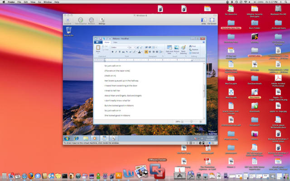Image resolution: width=290 pixels, height=181 pixels.
Task: Click VMware Fusion icon in the Dock
Action: [156, 172]
